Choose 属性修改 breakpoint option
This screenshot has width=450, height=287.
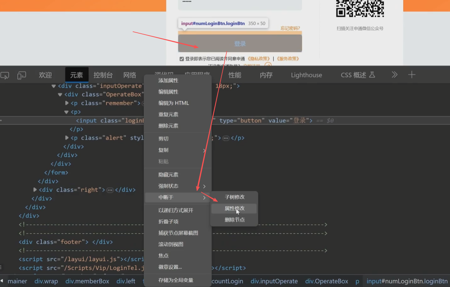coord(234,208)
